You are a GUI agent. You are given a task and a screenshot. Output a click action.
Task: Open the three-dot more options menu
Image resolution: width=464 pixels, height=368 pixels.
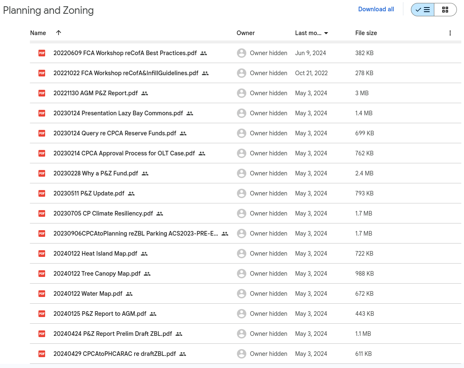point(450,33)
